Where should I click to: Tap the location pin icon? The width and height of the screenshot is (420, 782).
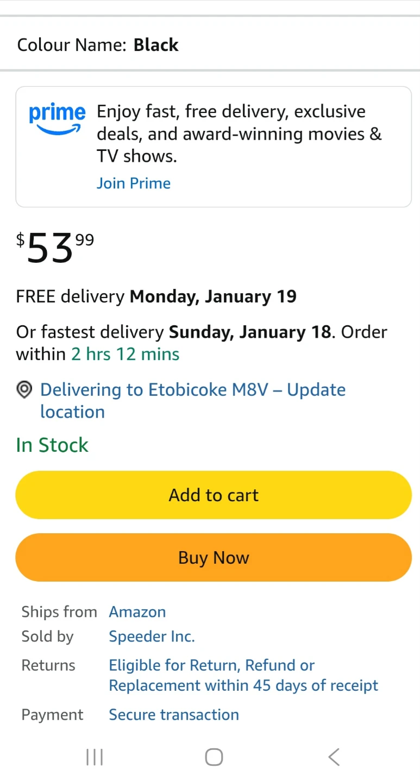(24, 390)
